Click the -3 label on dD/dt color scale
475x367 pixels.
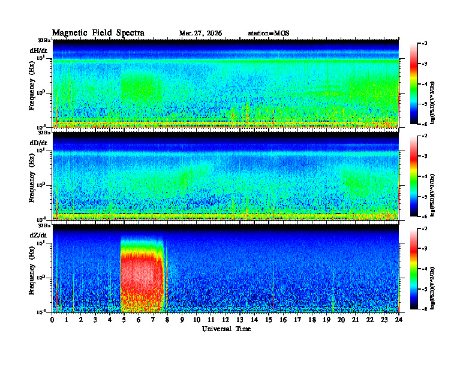[424, 157]
